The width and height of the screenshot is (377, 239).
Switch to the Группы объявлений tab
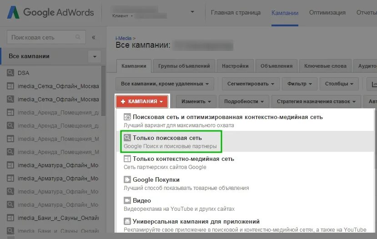184,66
